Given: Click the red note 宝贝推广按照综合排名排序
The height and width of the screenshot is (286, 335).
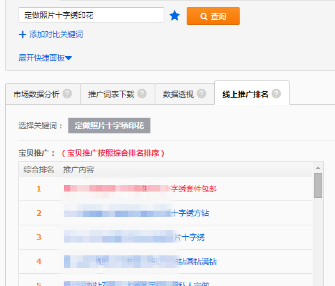Looking at the screenshot, I should [113, 153].
